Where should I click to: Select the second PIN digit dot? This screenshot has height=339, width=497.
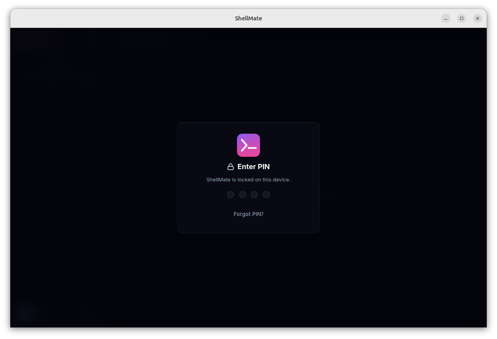tap(243, 195)
